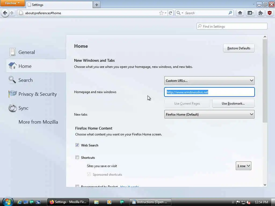This screenshot has height=206, width=275.
Task: Click the magnifier icon beside Search category
Action: (12, 80)
